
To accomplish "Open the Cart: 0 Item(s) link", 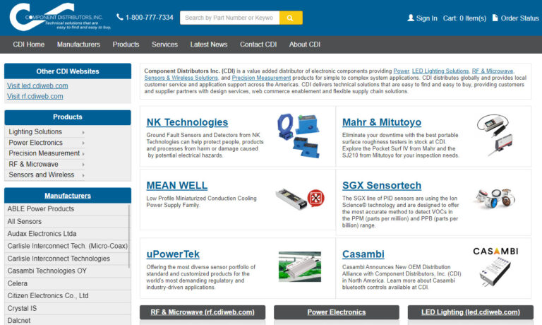I will tap(464, 18).
